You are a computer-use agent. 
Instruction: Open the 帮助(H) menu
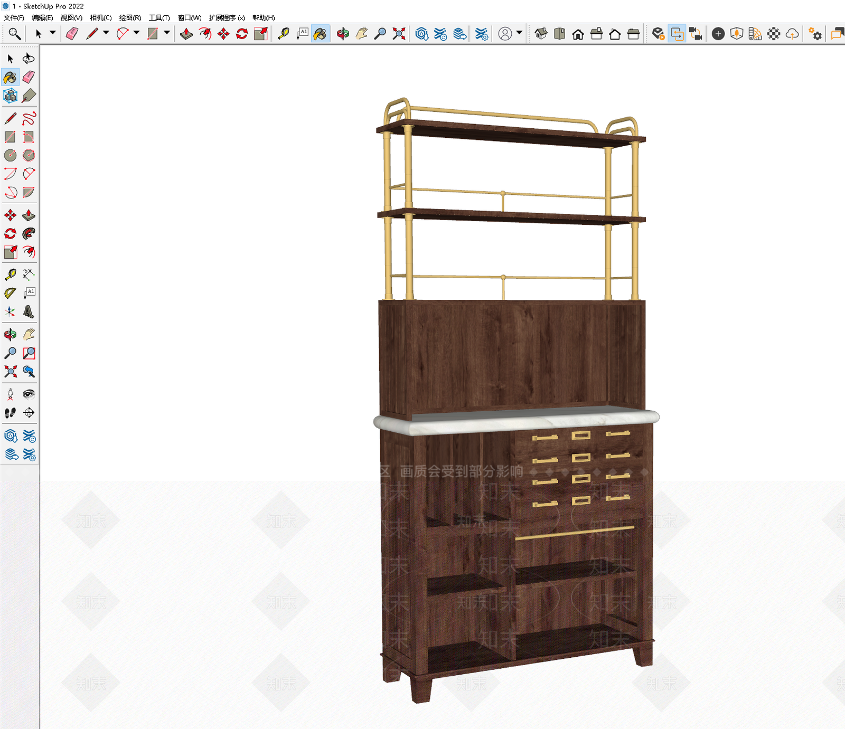(x=264, y=17)
